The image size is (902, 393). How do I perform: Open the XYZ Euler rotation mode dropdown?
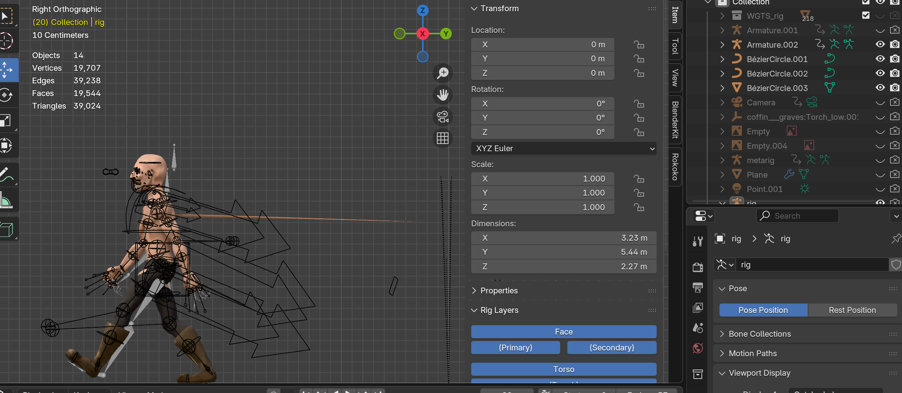(564, 148)
